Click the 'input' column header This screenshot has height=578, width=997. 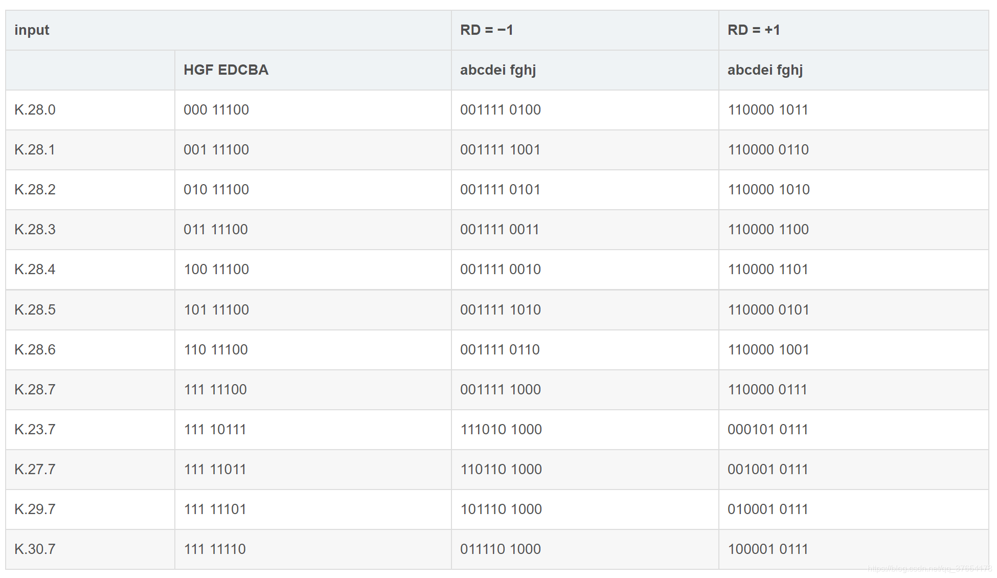[32, 30]
